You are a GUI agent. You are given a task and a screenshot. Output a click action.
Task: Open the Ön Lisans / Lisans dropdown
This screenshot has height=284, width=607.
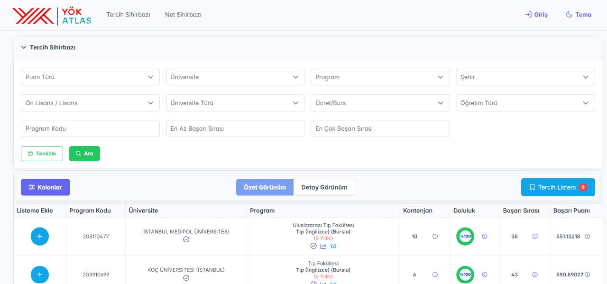point(90,103)
